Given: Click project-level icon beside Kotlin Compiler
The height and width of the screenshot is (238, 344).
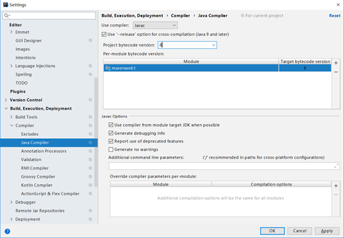Looking at the screenshot, I should coord(91,185).
